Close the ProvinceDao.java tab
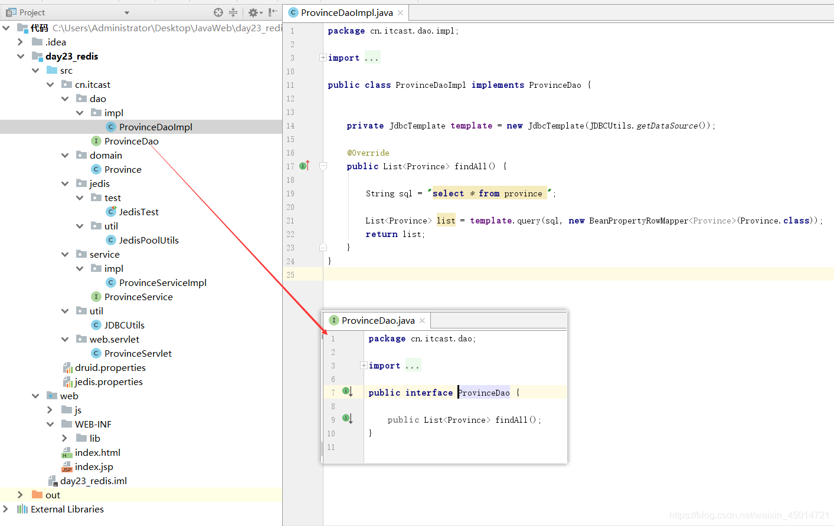834x526 pixels. pos(422,321)
